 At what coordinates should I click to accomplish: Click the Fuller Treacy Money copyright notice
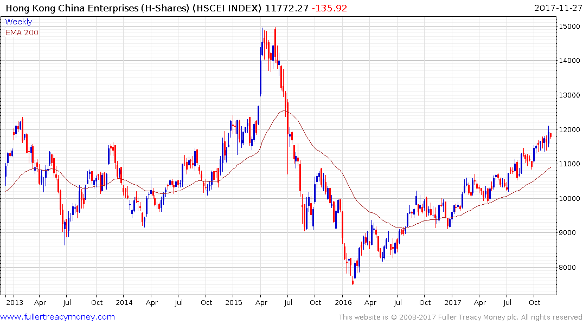pos(460,317)
